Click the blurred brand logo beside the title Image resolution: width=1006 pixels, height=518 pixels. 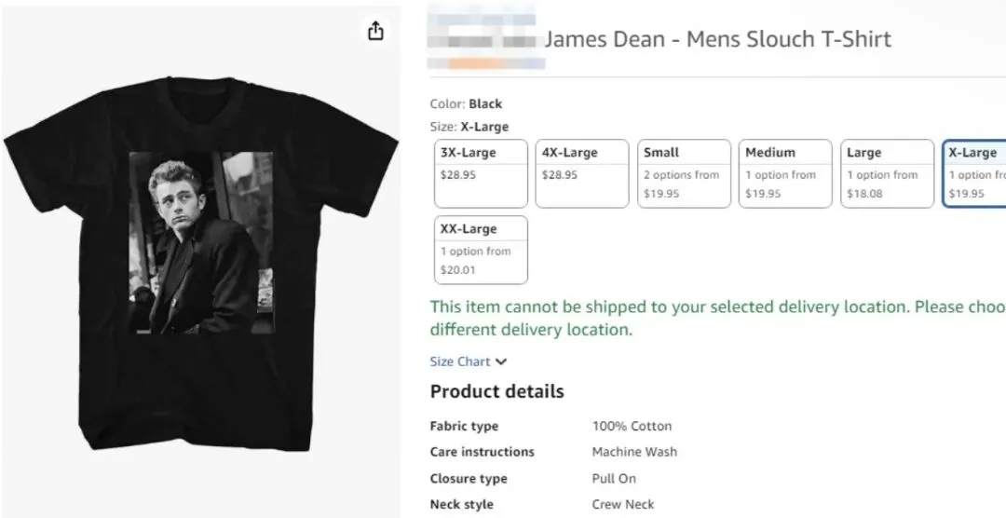tap(483, 39)
